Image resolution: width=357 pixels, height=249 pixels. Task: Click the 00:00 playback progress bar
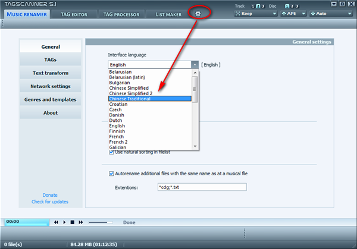pos(27,222)
